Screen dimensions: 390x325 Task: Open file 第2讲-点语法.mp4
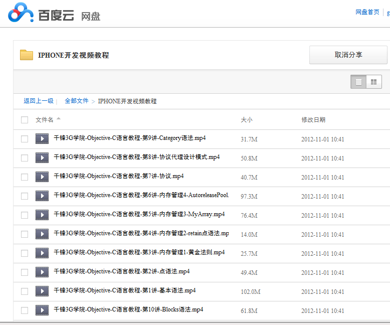122,271
